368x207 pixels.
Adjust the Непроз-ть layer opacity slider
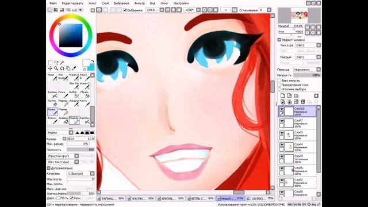pos(307,75)
